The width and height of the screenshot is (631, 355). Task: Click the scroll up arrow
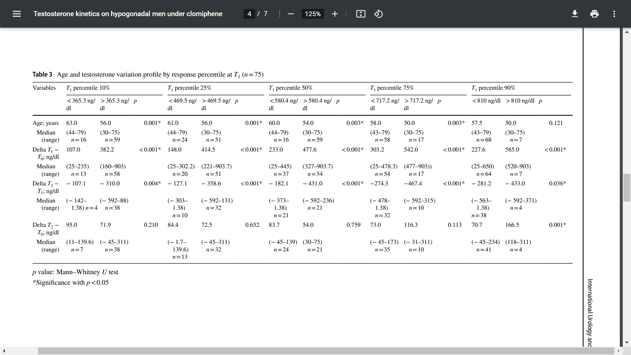pos(626,32)
